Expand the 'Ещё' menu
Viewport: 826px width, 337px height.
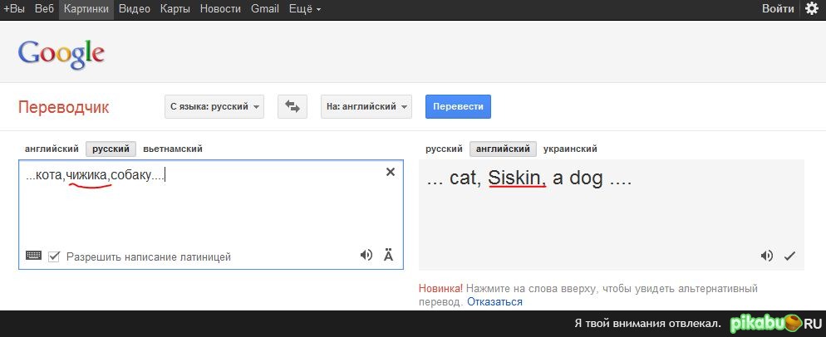click(x=305, y=9)
